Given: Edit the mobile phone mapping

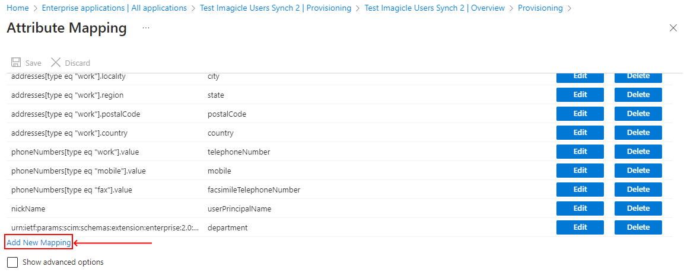Looking at the screenshot, I should click(580, 171).
